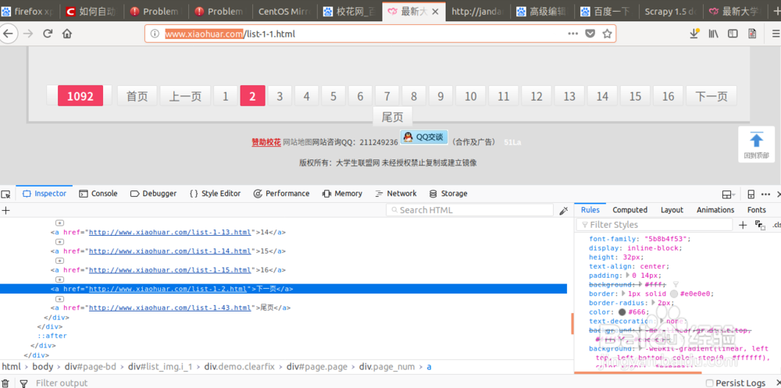Reload the current page

[x=48, y=34]
